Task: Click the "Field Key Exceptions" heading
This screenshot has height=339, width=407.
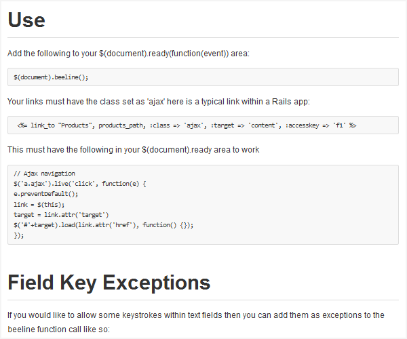Action: (109, 283)
